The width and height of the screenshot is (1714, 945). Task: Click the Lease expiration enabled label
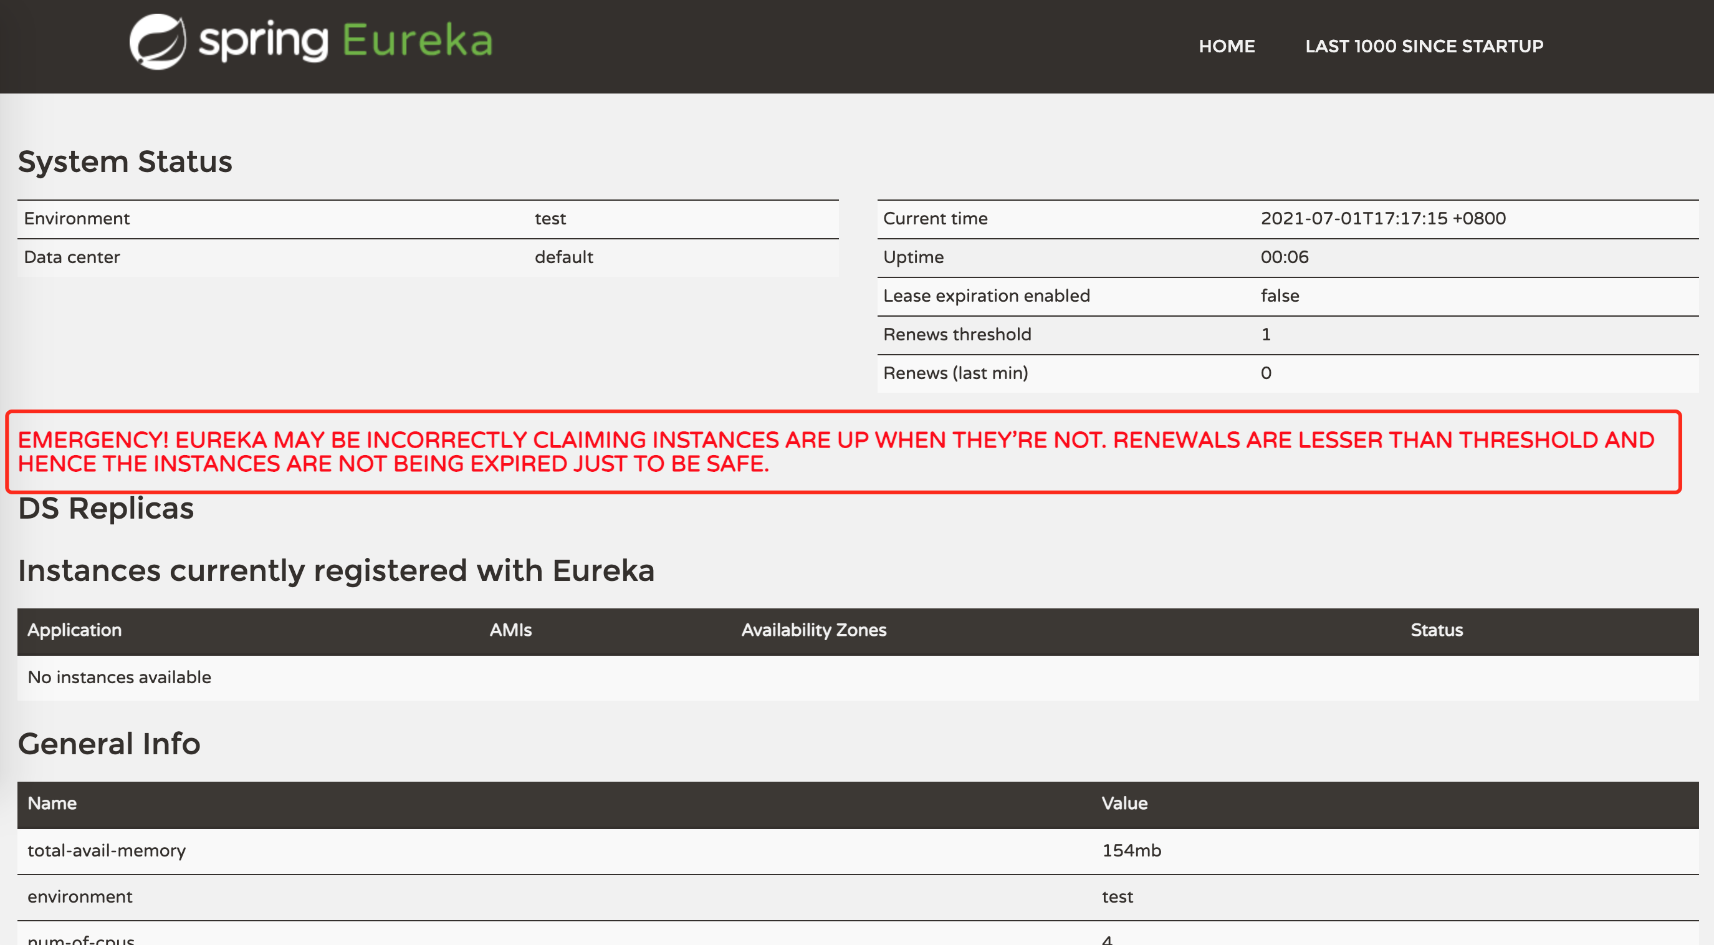(986, 295)
